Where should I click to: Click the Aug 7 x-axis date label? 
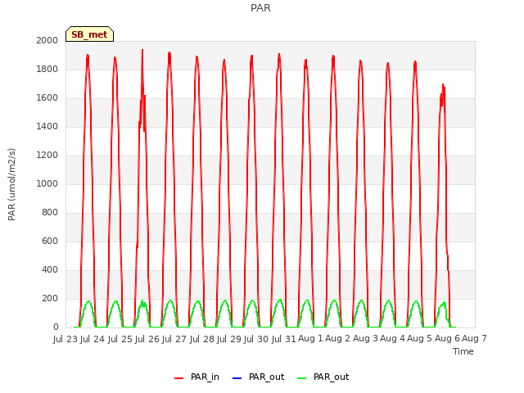tap(474, 339)
